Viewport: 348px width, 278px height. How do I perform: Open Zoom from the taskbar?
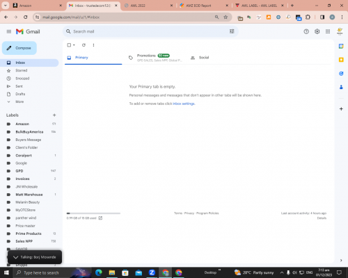click(152, 272)
